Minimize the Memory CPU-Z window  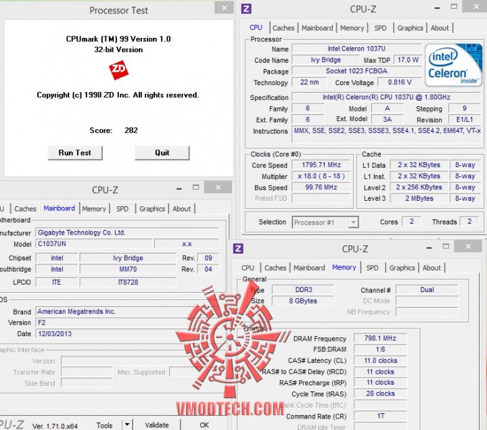pos(430,247)
